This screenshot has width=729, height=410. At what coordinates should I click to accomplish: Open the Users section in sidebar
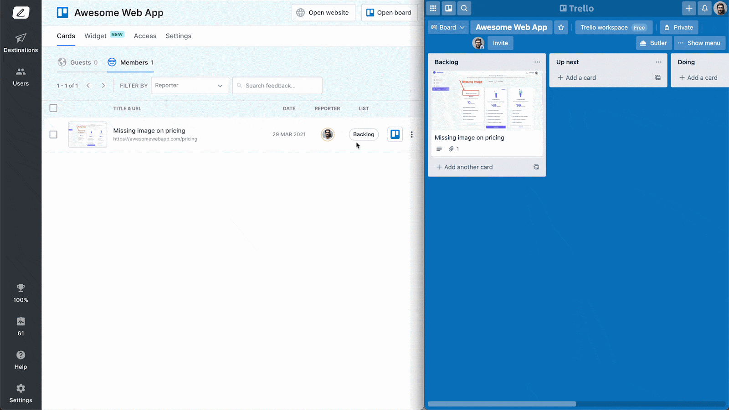[x=21, y=77]
